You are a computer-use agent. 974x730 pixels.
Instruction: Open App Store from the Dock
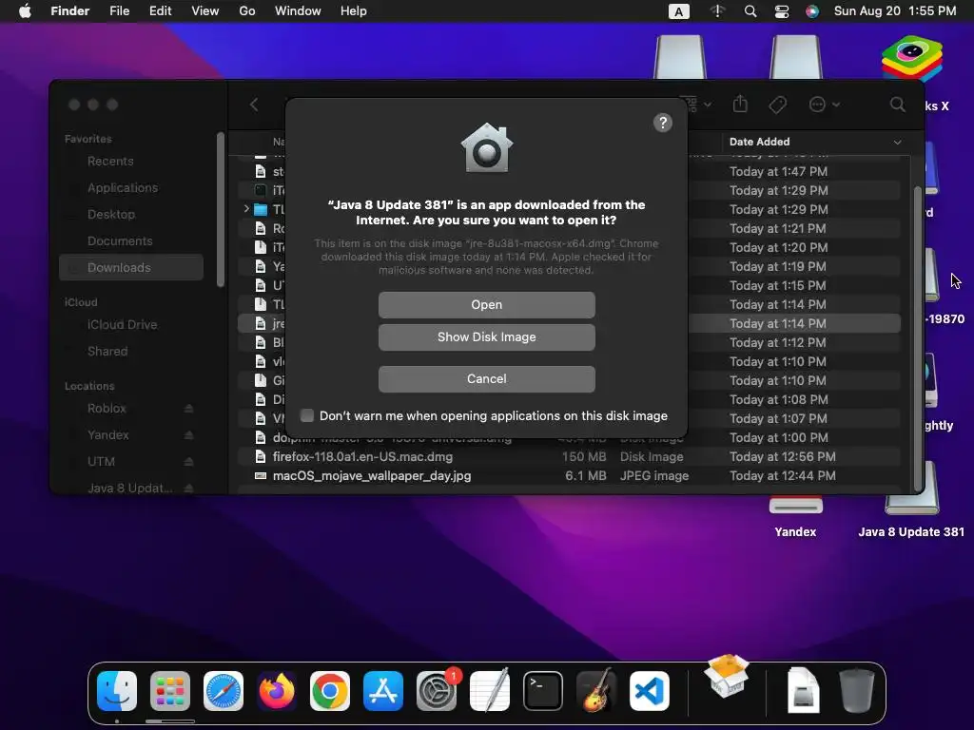pos(383,691)
